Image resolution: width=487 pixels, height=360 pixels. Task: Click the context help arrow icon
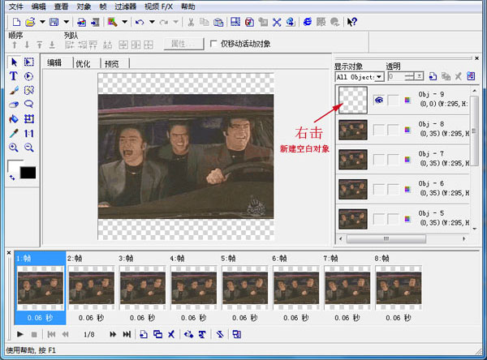[352, 22]
